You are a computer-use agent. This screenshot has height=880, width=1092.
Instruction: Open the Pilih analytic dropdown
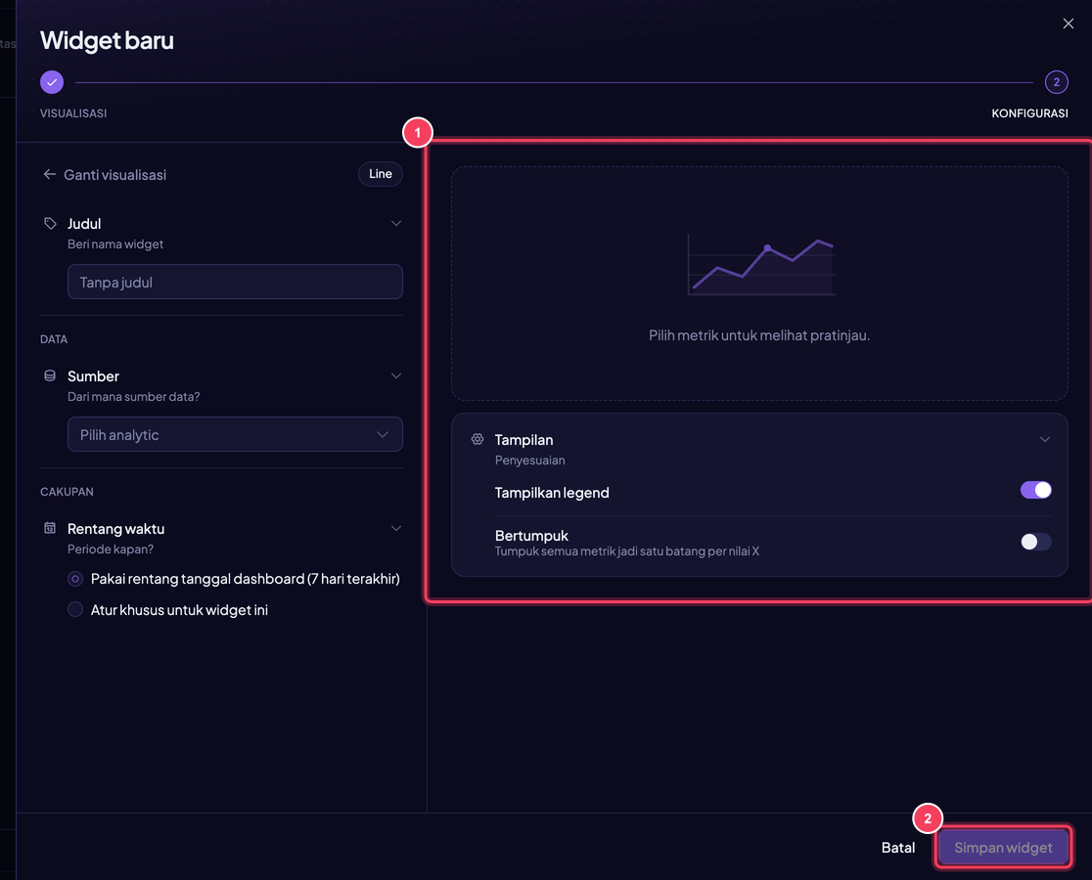pos(235,434)
